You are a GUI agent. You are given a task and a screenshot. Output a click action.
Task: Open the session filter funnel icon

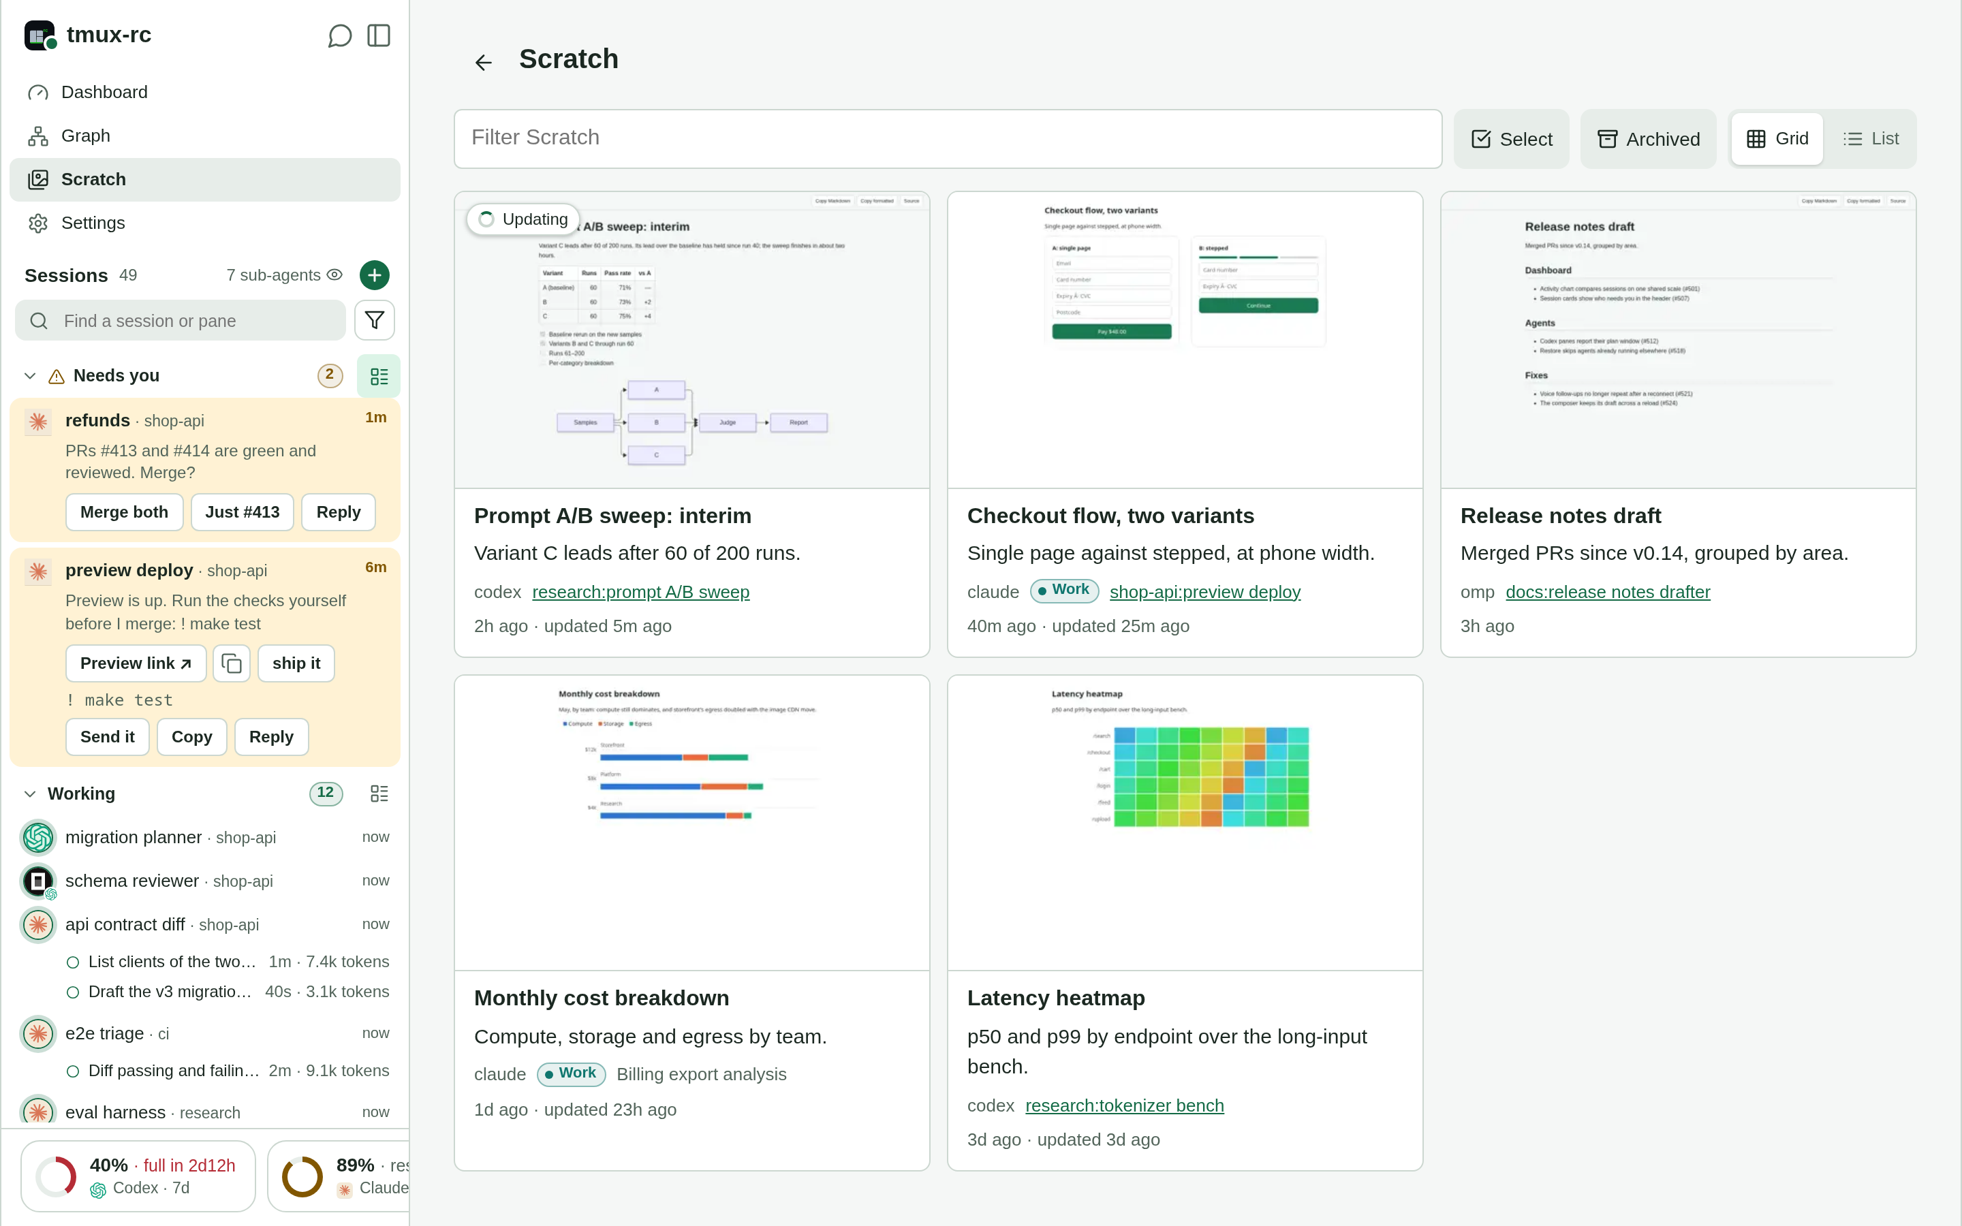pos(375,320)
